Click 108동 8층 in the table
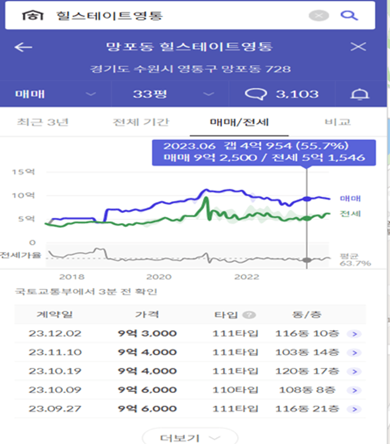 307,390
